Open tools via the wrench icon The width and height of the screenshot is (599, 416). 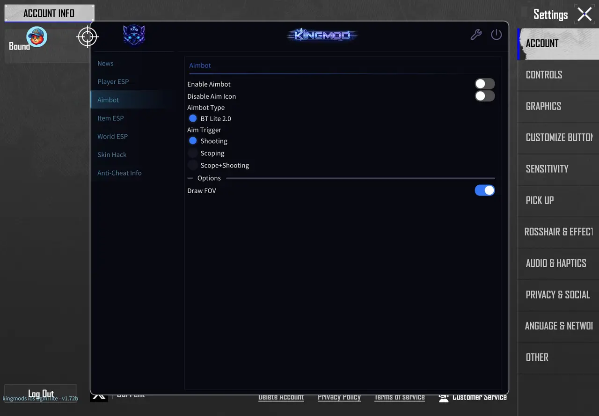[476, 34]
